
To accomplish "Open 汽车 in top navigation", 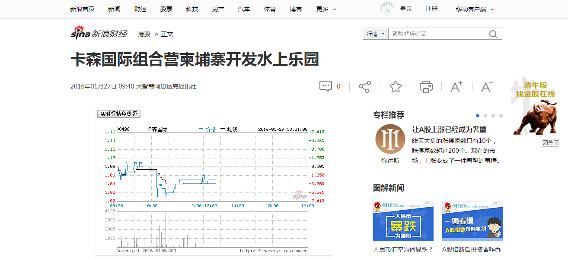I will pos(244,9).
